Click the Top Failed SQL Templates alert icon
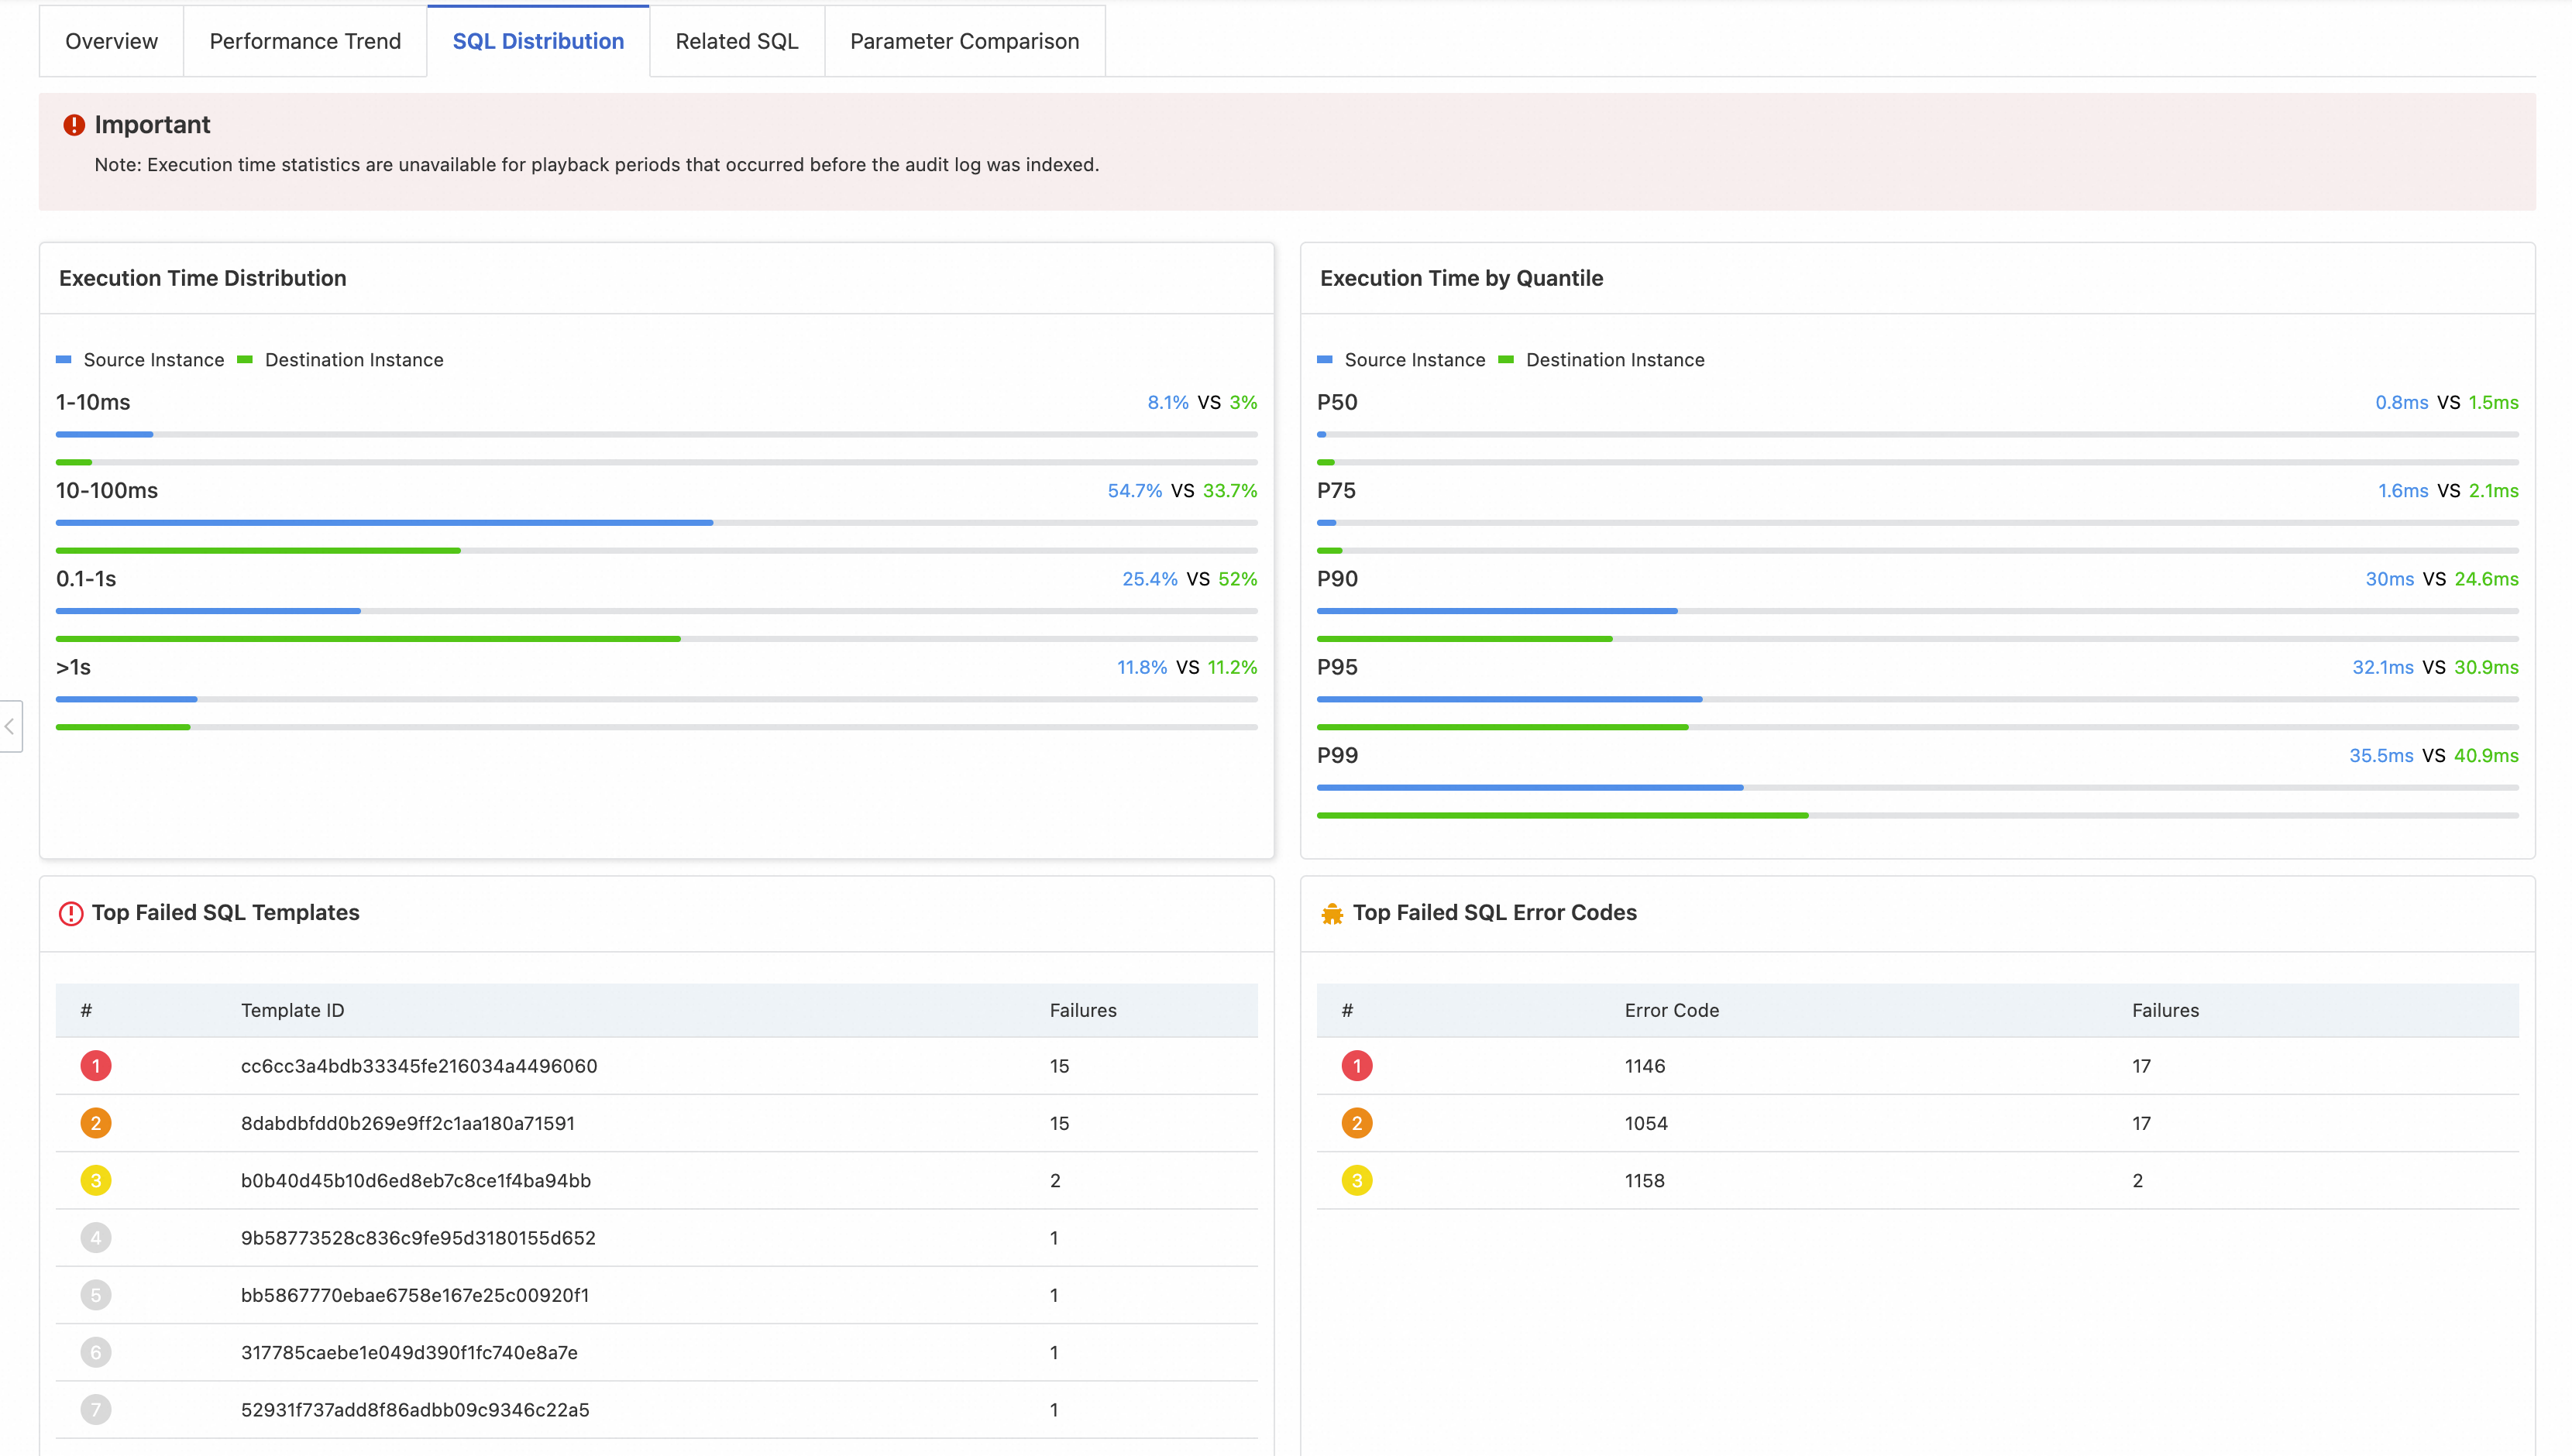Viewport: 2572px width, 1456px height. 71,913
